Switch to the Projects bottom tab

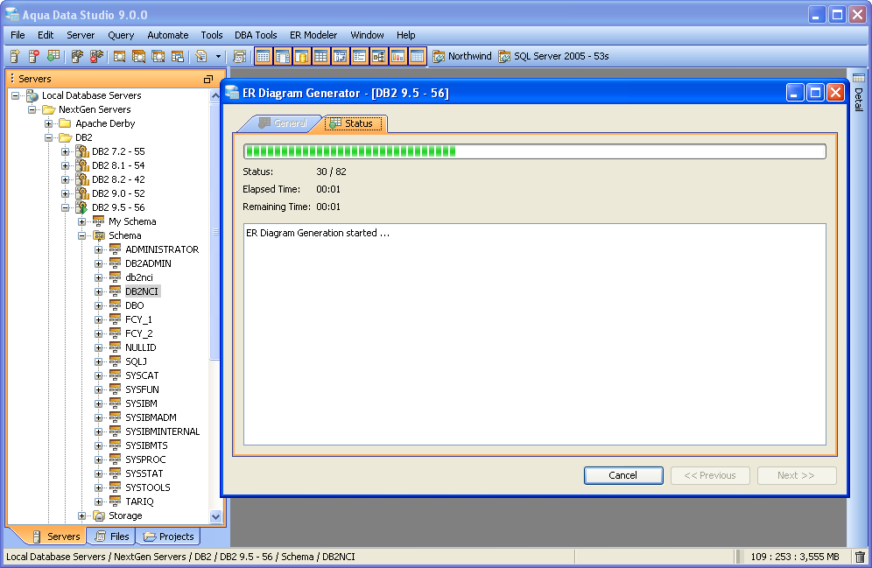pos(169,536)
